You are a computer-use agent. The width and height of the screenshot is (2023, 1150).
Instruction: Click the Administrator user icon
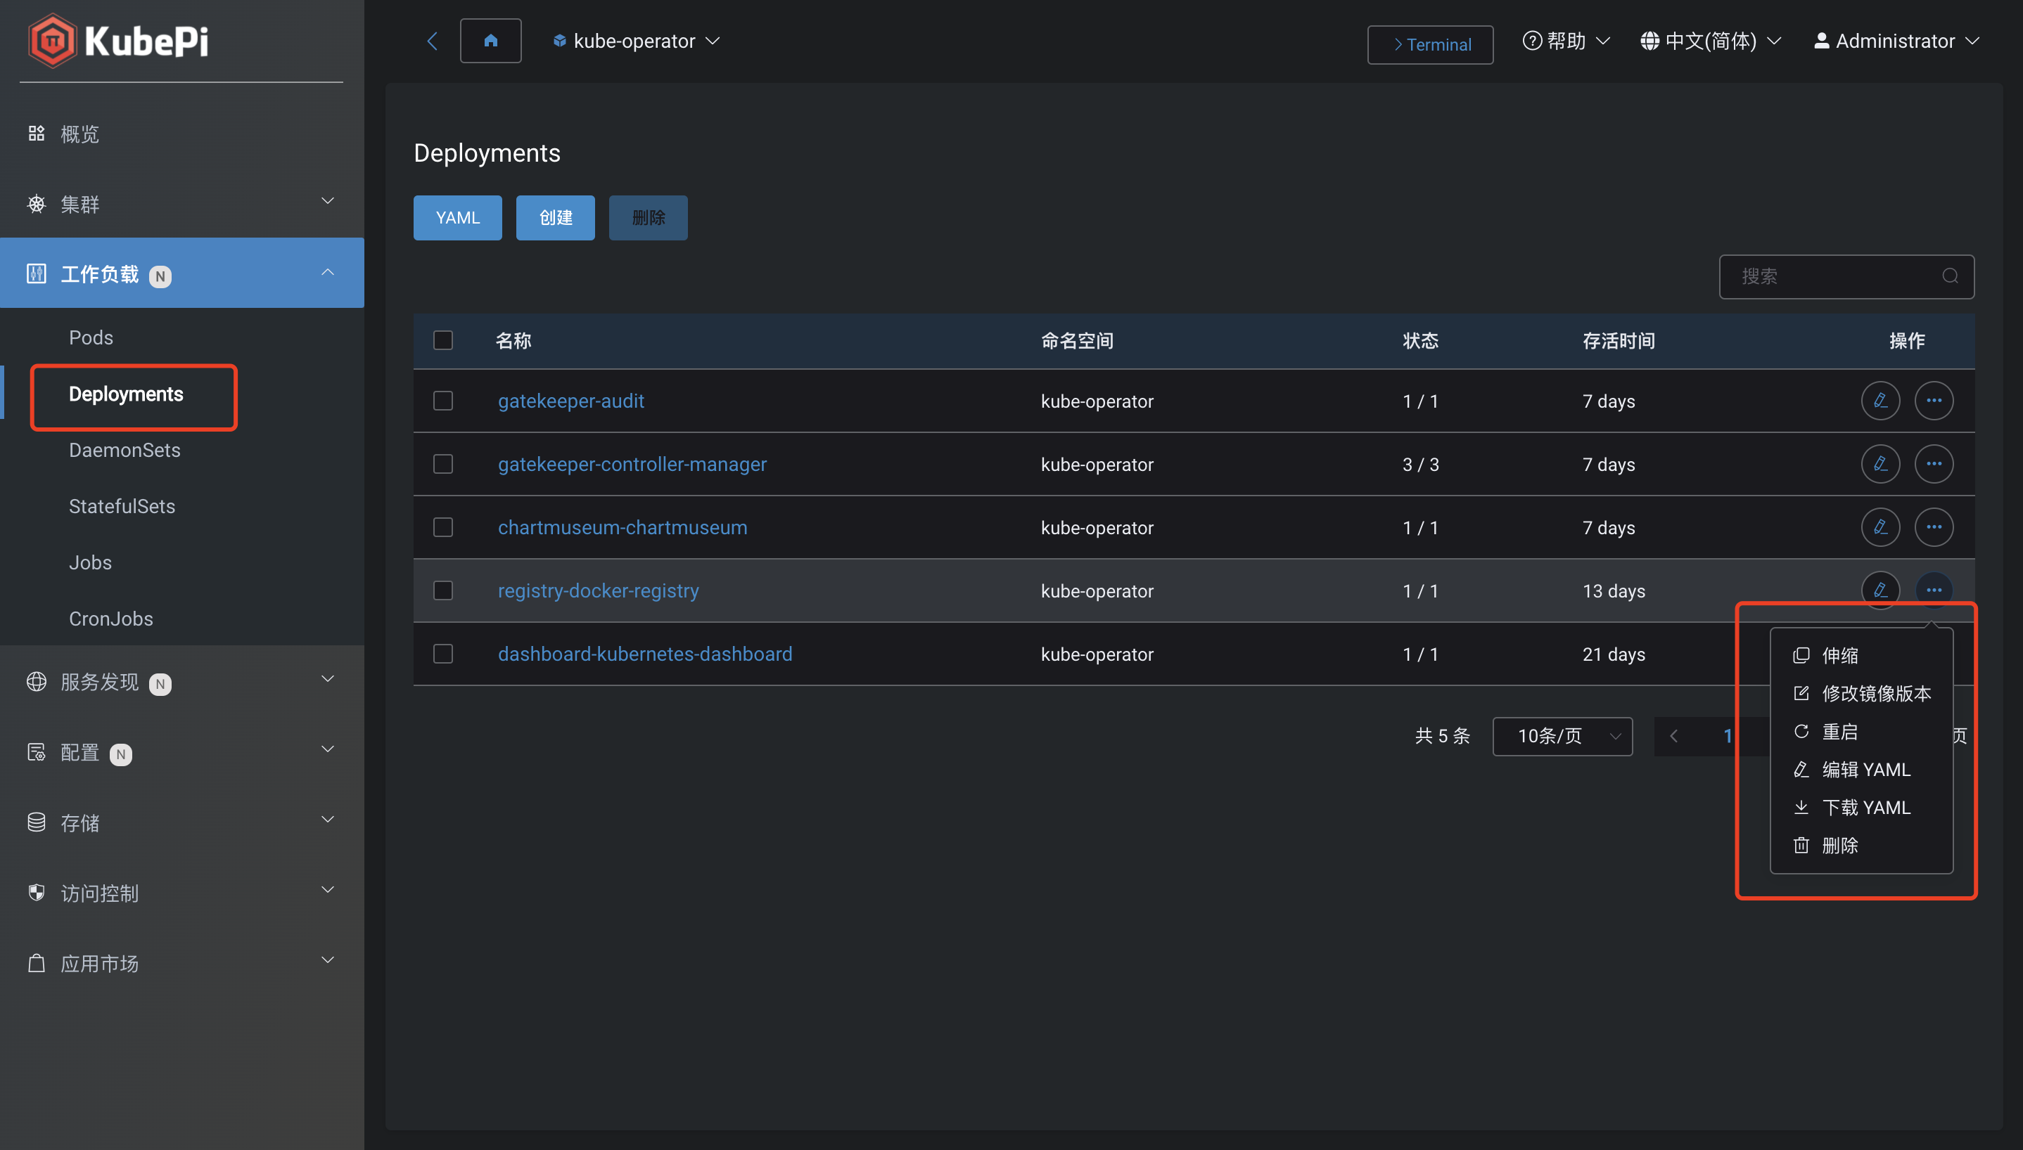pyautogui.click(x=1822, y=40)
